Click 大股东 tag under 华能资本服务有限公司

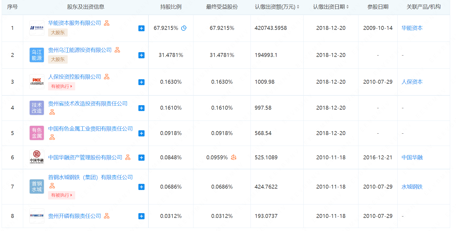[58, 33]
